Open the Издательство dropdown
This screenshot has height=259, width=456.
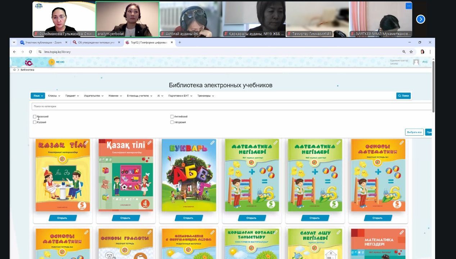click(94, 96)
